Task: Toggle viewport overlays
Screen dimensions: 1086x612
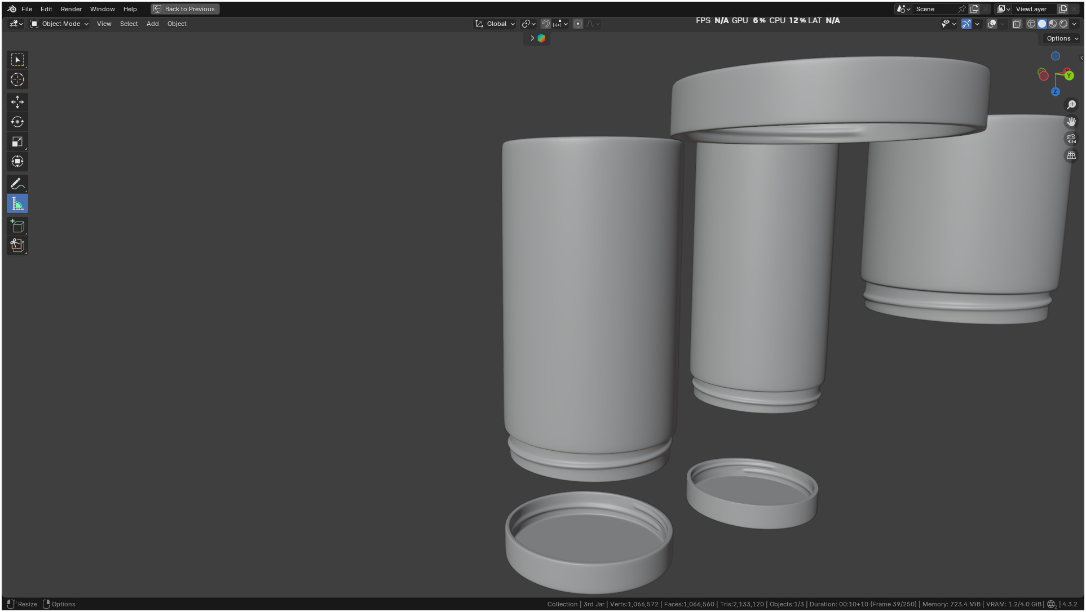Action: [992, 24]
